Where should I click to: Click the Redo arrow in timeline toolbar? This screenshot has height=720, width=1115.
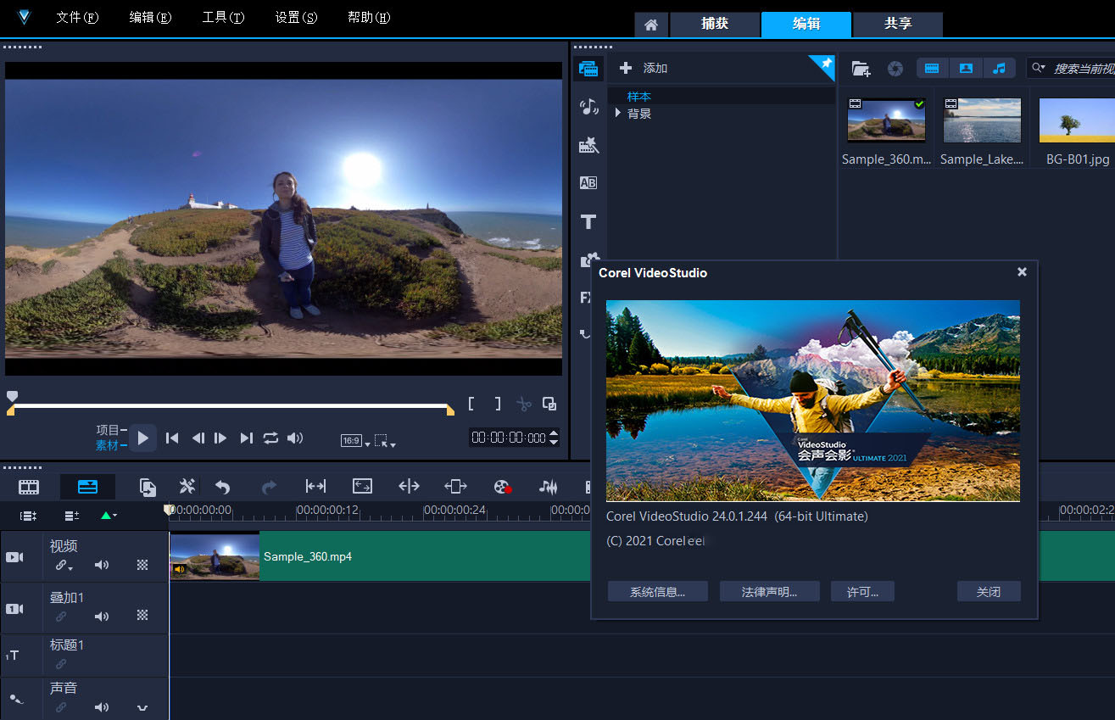[269, 487]
